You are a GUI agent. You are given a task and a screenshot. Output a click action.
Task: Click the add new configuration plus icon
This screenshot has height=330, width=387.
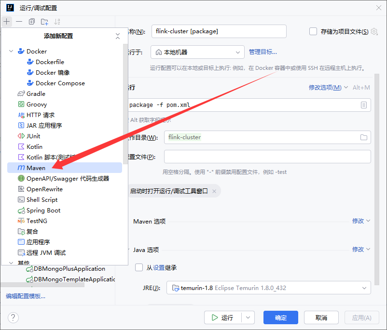pos(7,22)
